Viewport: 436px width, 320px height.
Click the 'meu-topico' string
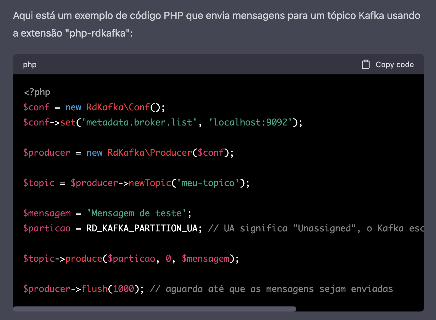click(x=208, y=183)
